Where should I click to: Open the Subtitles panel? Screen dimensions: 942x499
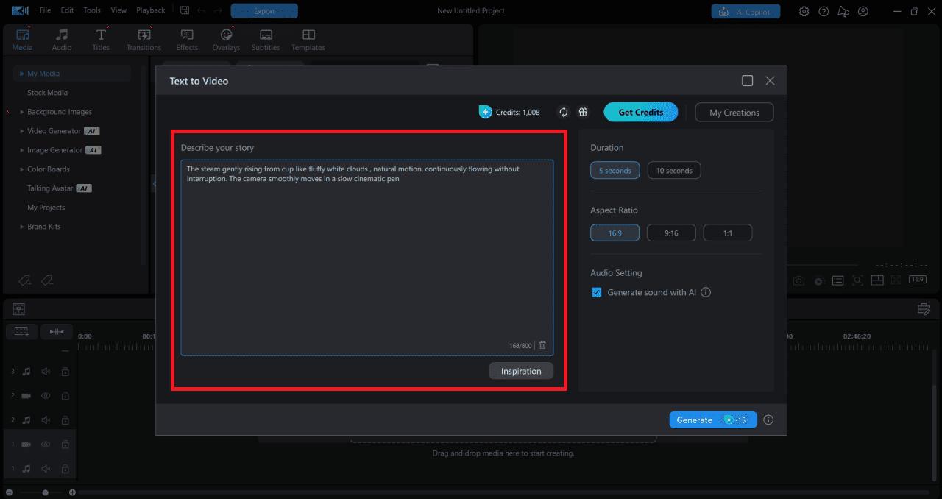point(266,38)
